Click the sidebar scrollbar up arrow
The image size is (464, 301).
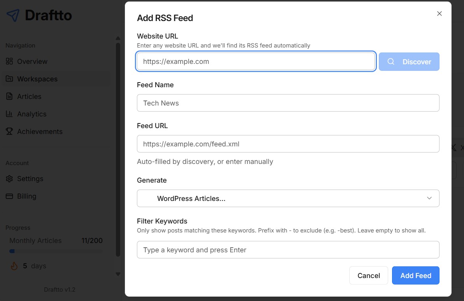pyautogui.click(x=118, y=38)
